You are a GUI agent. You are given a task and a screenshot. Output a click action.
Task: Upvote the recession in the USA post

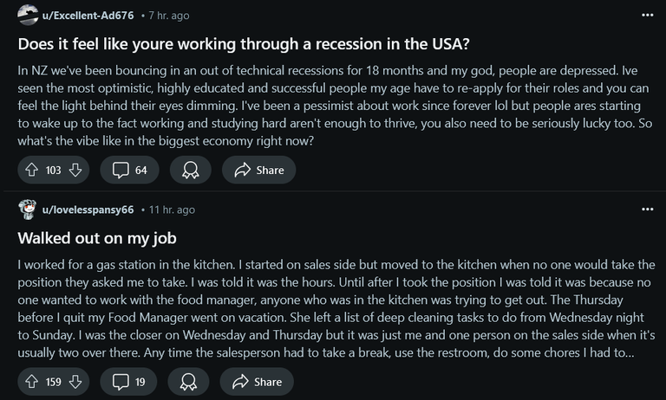click(32, 170)
